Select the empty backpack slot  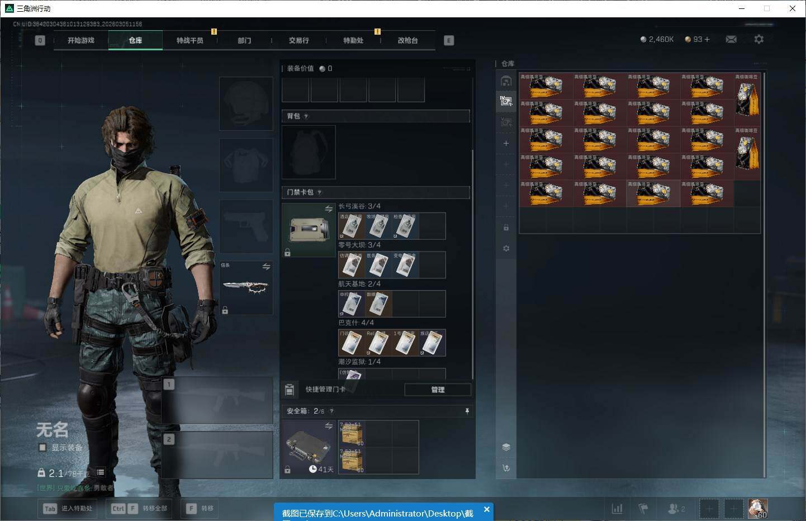309,152
